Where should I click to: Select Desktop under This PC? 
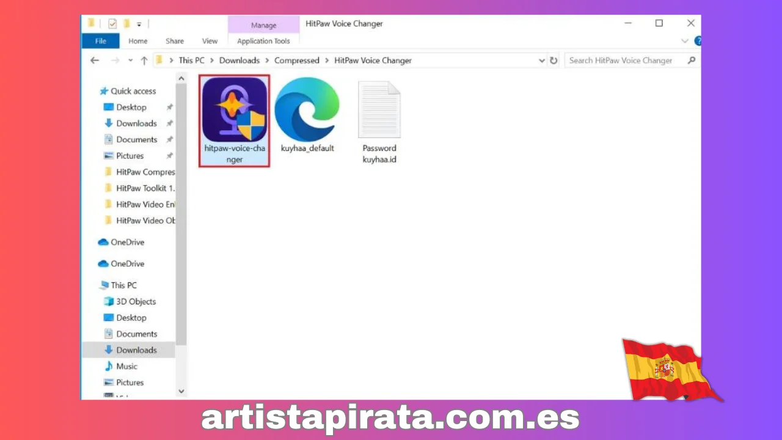coord(131,318)
